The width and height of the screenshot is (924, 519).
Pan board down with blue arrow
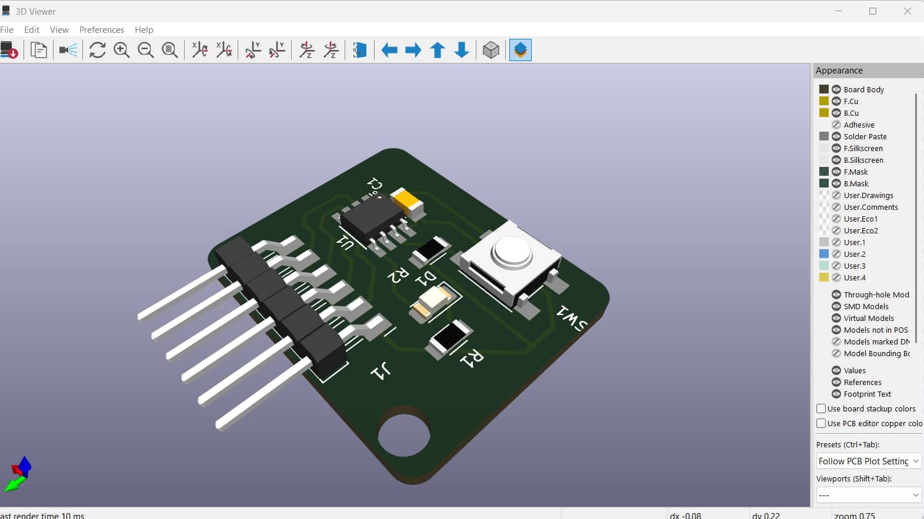(x=462, y=50)
